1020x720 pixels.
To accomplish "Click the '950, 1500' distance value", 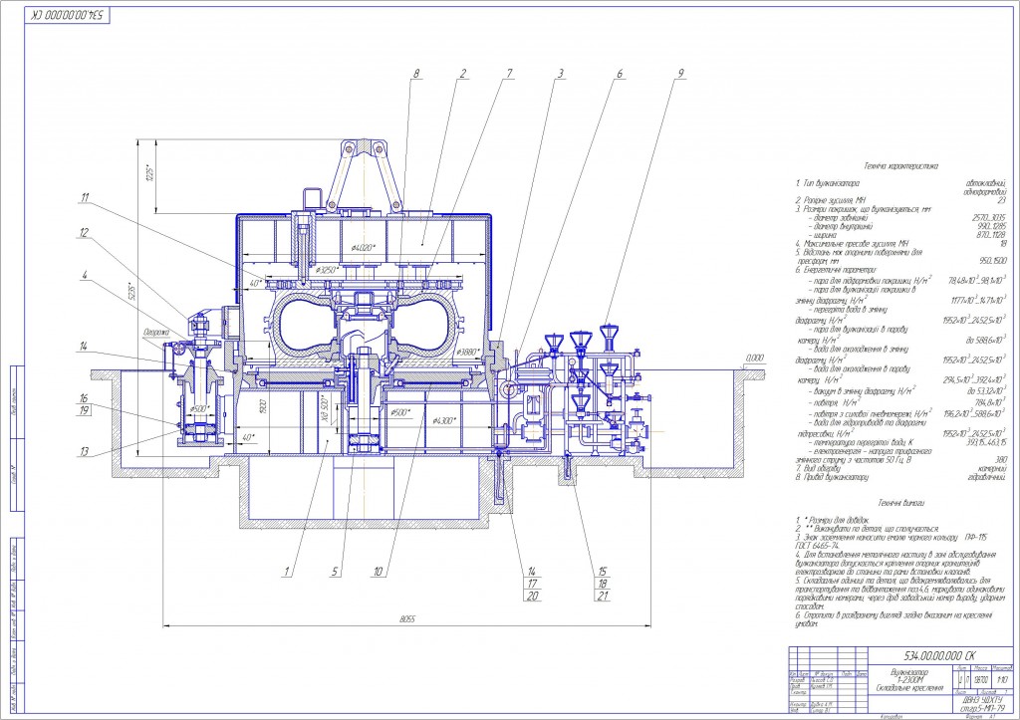I will pos(992,260).
